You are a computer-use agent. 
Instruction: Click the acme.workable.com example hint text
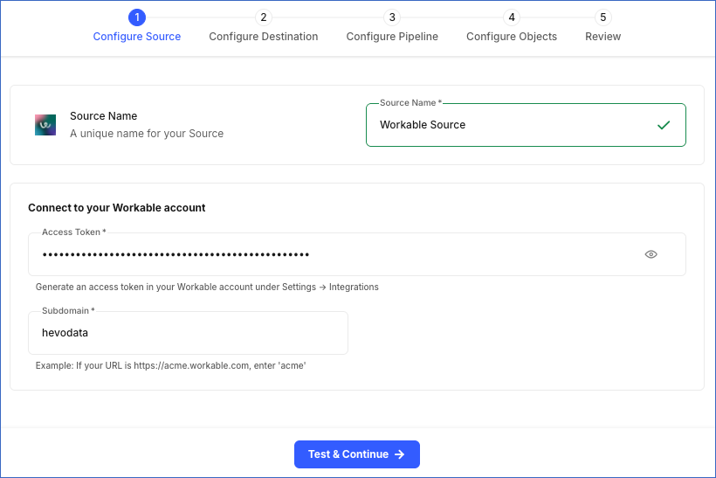tap(171, 365)
